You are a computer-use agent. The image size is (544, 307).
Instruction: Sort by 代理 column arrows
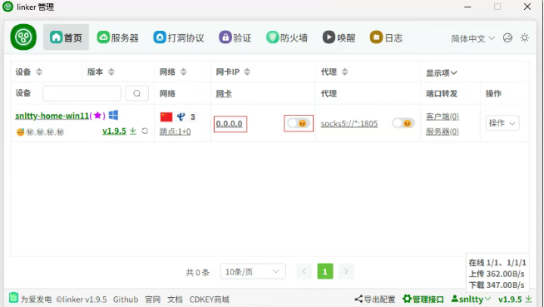(x=344, y=72)
